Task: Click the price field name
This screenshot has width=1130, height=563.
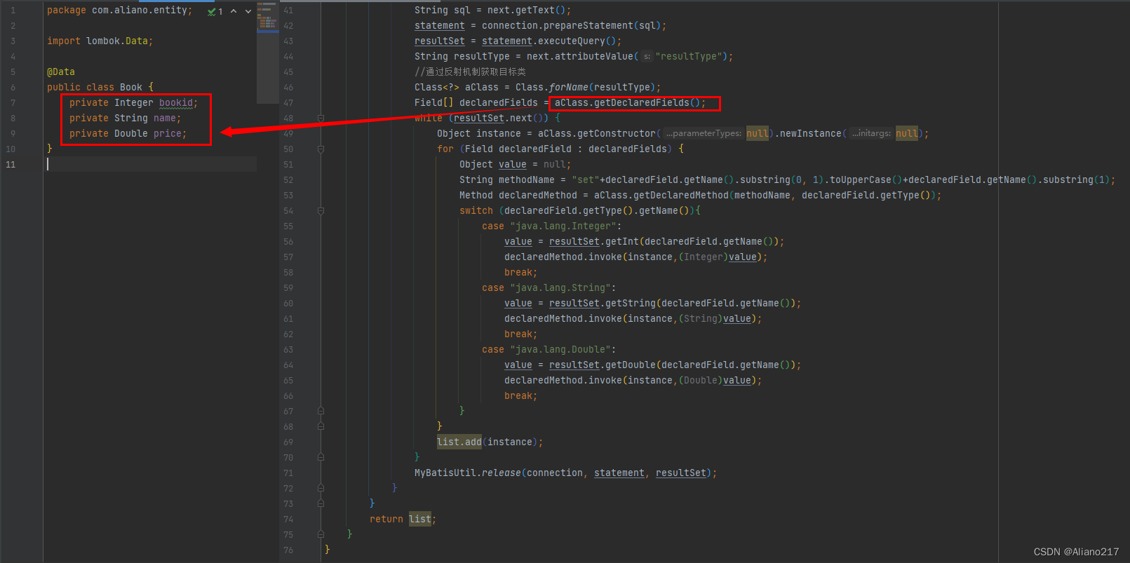Action: pyautogui.click(x=168, y=133)
